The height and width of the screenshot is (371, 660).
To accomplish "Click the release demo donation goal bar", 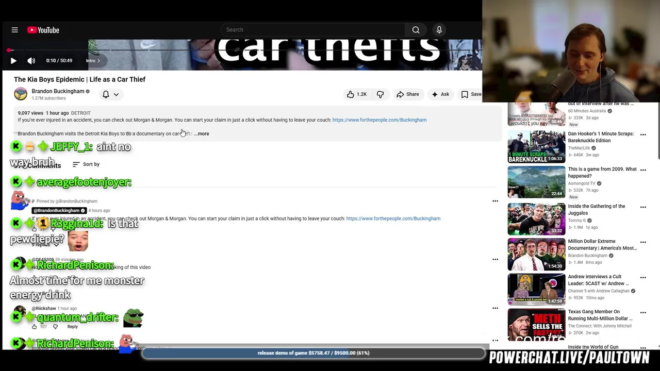I will pyautogui.click(x=313, y=353).
